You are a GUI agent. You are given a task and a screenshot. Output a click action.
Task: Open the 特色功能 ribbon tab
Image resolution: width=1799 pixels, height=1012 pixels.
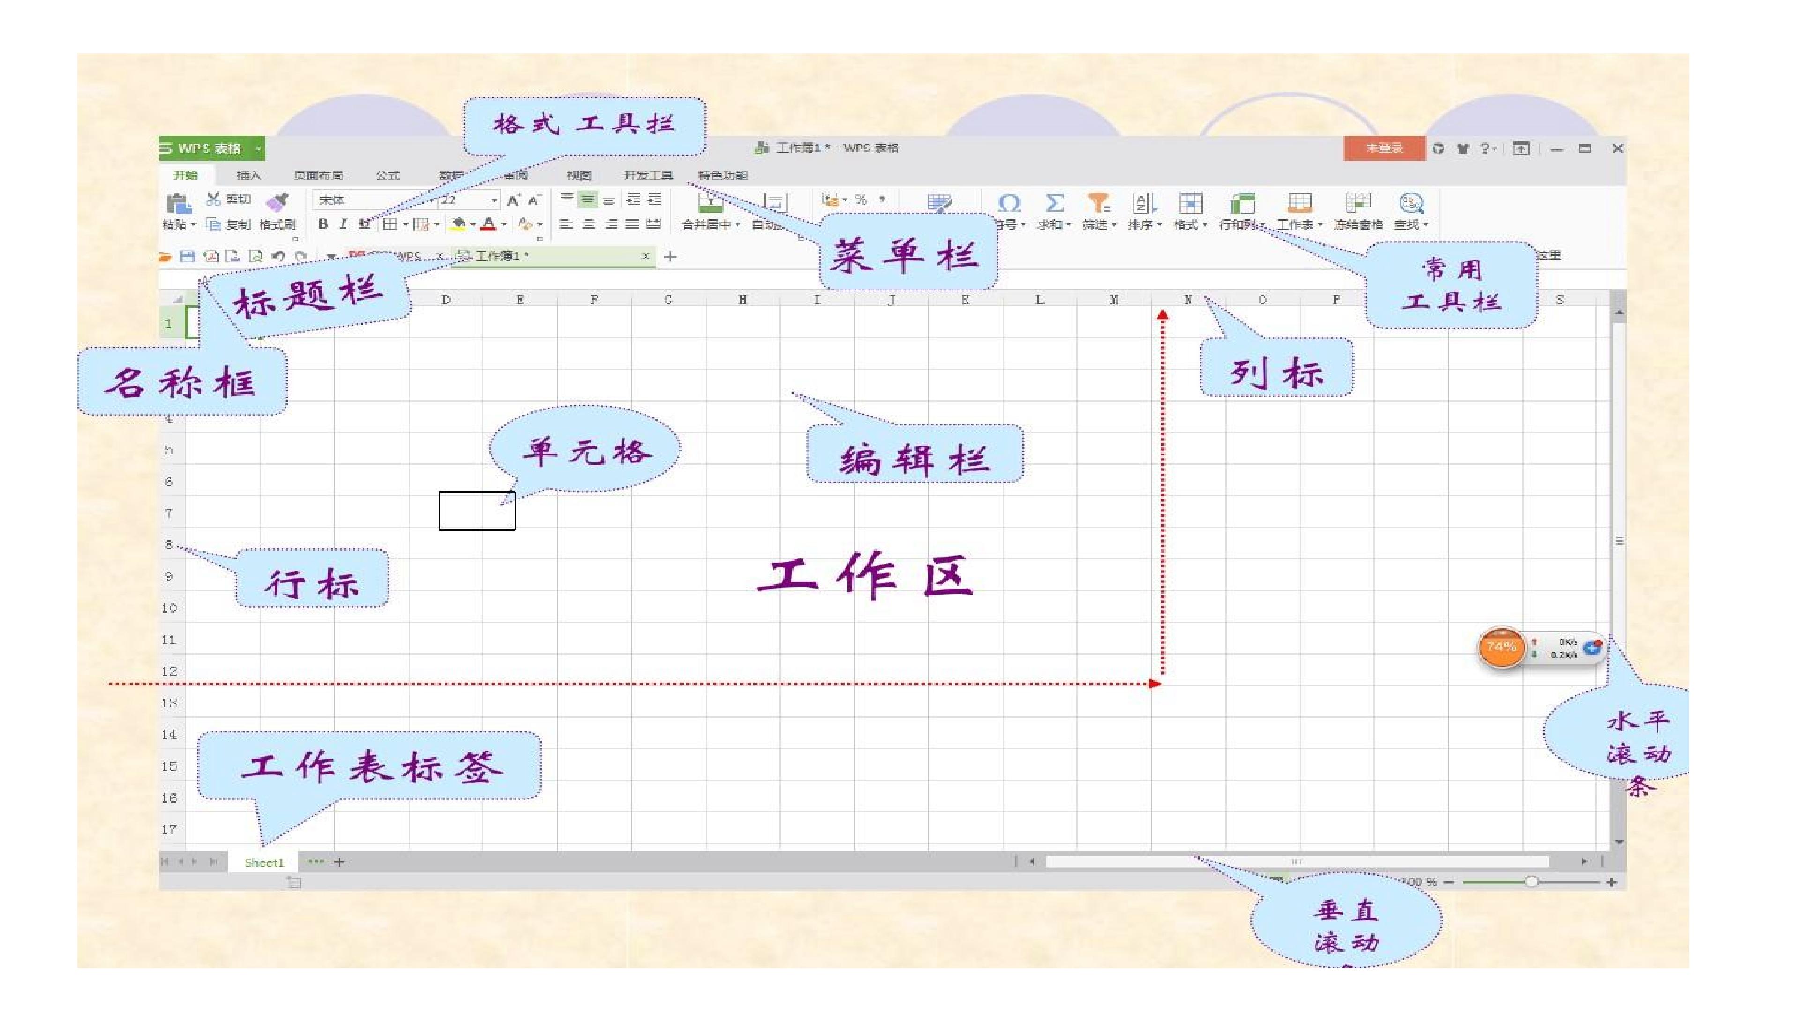[723, 175]
